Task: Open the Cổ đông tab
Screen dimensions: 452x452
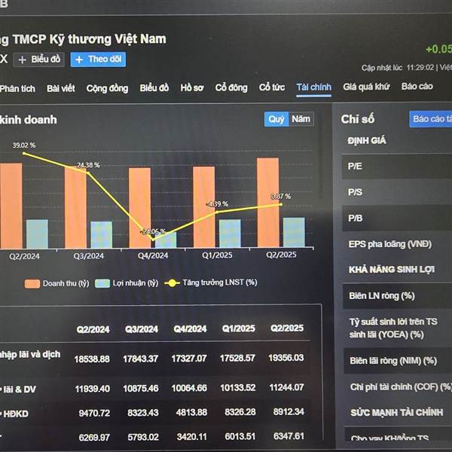Action: pyautogui.click(x=231, y=87)
